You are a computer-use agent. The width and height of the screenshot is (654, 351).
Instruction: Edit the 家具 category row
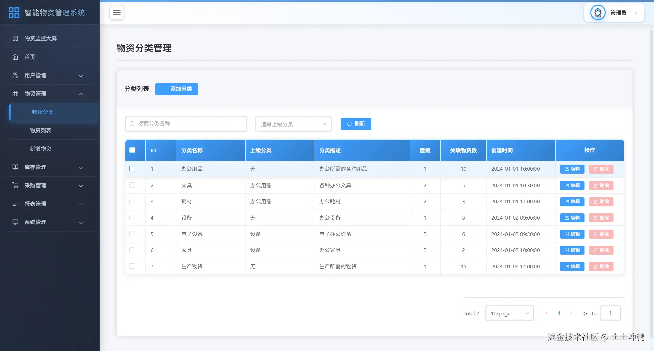(572, 250)
